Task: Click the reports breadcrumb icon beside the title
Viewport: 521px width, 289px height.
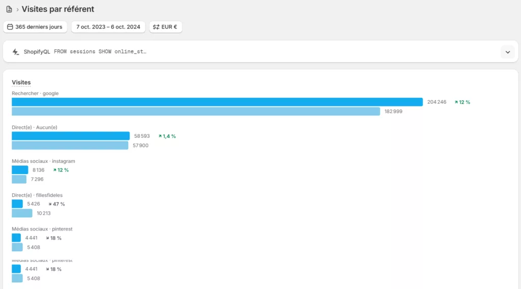Action: click(9, 10)
